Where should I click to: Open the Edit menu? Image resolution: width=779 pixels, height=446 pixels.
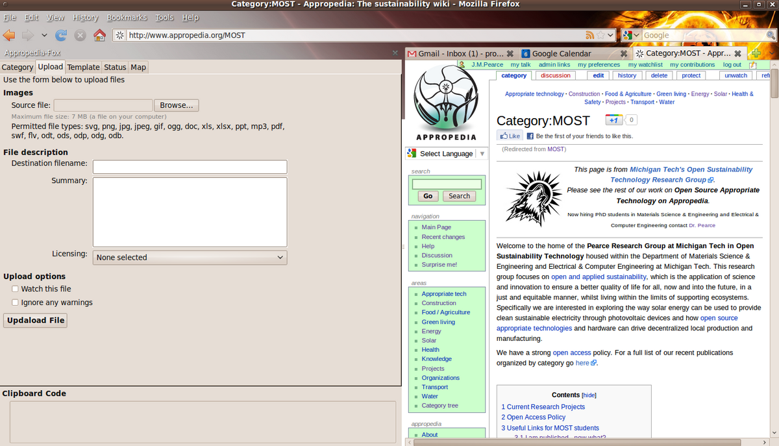[x=31, y=18]
